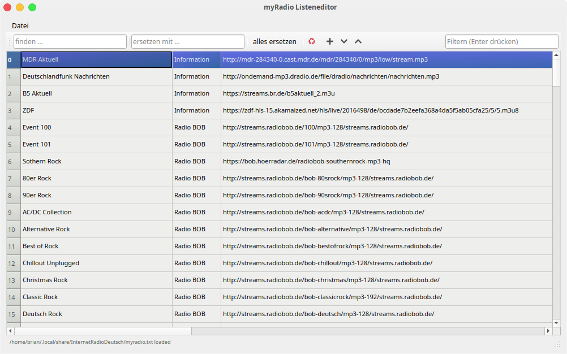Select the 'ZDF' name cell
The width and height of the screenshot is (567, 354).
coord(97,110)
